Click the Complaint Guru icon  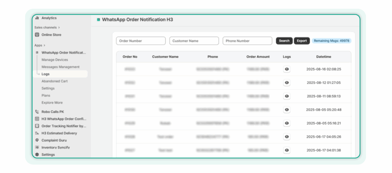[x=37, y=140]
